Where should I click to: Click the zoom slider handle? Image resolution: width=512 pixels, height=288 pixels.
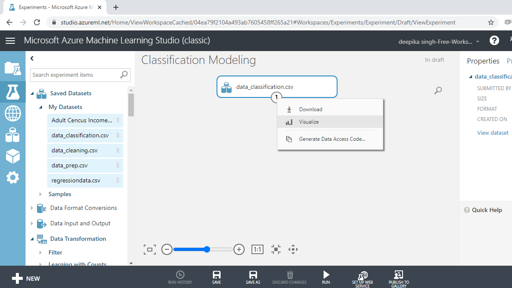207,249
